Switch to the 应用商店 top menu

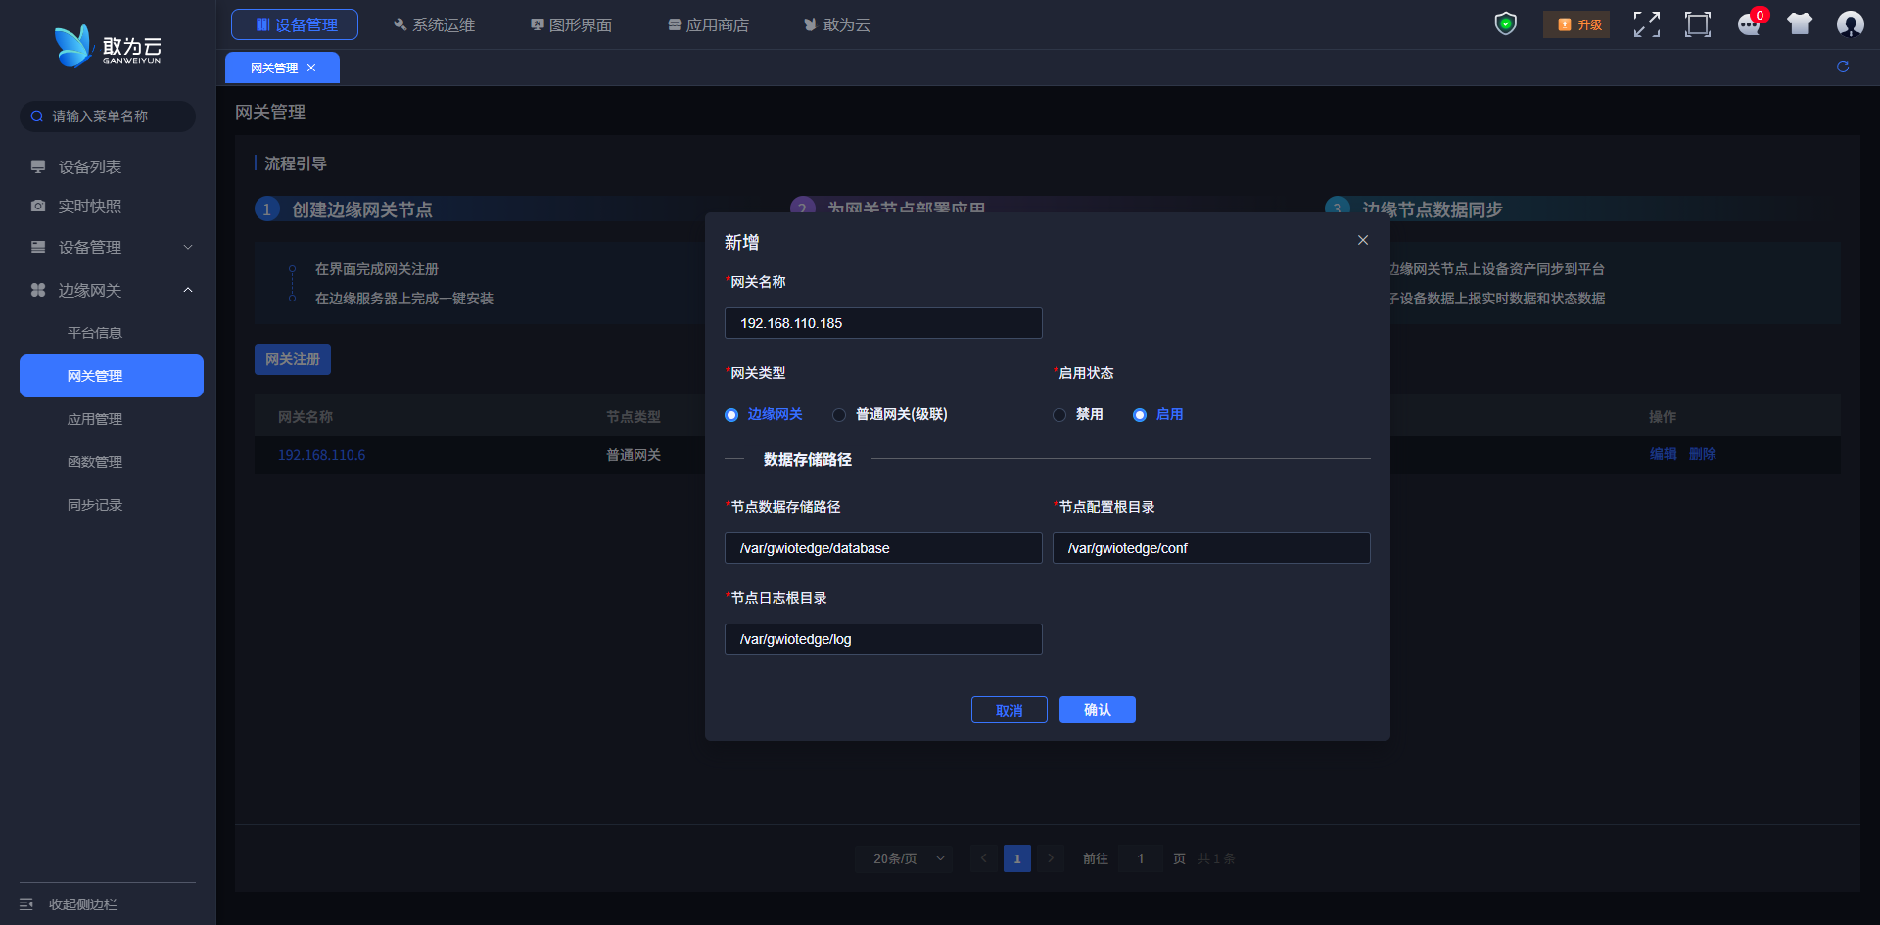pyautogui.click(x=708, y=24)
